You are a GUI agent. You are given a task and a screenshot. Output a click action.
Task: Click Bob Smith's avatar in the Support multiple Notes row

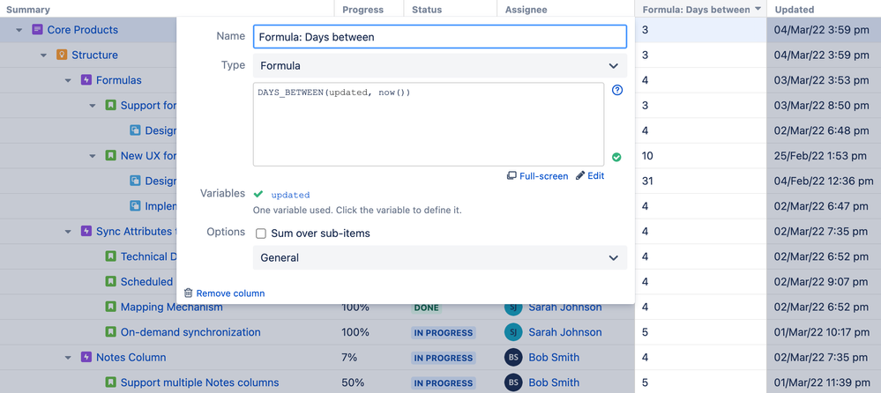point(513,383)
